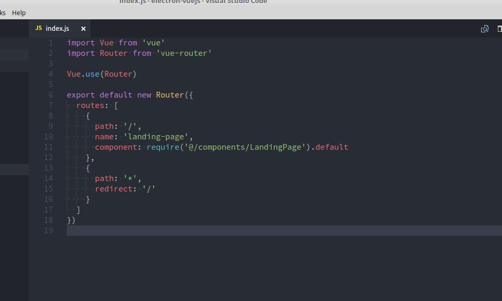
Task: Click line number 11 in gutter
Action: tap(48, 147)
